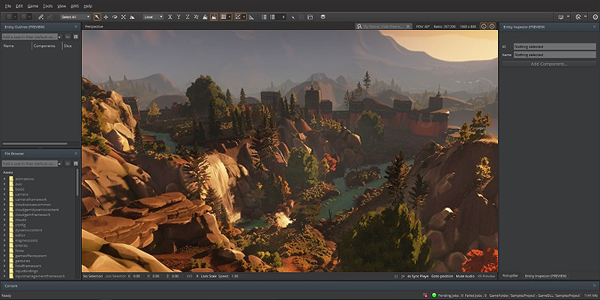Click the Select object arrow tool
The height and width of the screenshot is (300, 600).
tap(97, 16)
